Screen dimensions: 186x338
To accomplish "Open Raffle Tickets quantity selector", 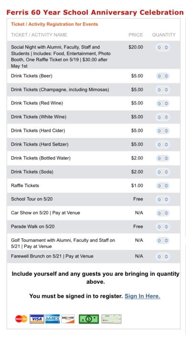I will coord(163,186).
